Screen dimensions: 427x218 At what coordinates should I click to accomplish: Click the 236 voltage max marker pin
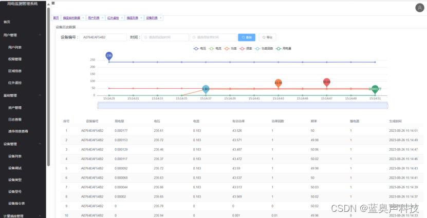coord(109,55)
